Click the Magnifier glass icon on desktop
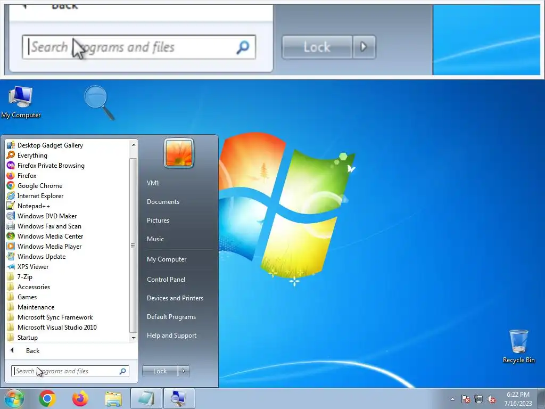Image resolution: width=545 pixels, height=409 pixels. (100, 103)
